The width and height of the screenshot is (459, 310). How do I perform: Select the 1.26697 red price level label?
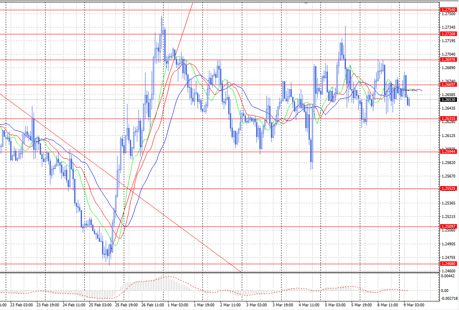[x=448, y=84]
